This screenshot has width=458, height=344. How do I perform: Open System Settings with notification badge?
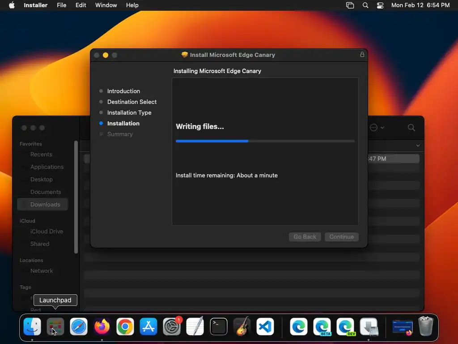[172, 327]
